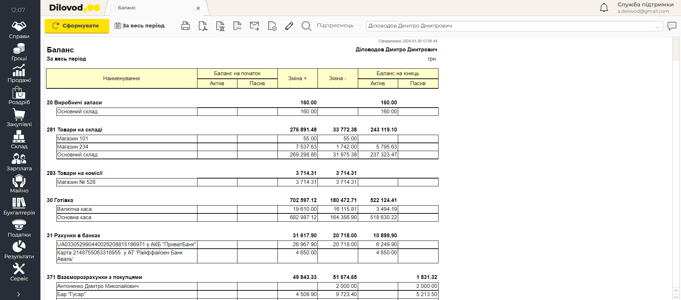Export the report as CSV
This screenshot has width=681, height=300.
pyautogui.click(x=237, y=26)
